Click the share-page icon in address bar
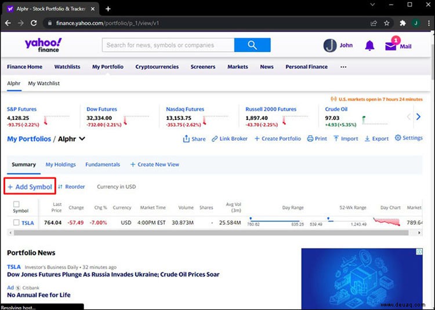 click(x=374, y=23)
